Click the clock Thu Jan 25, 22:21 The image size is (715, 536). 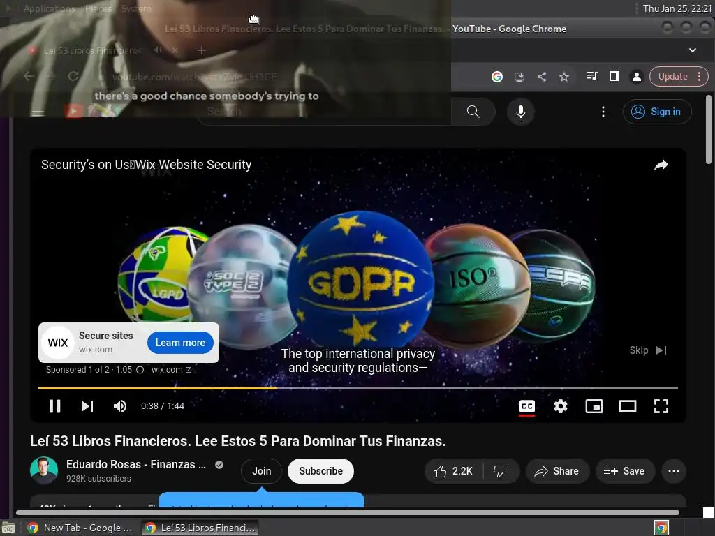click(x=677, y=8)
